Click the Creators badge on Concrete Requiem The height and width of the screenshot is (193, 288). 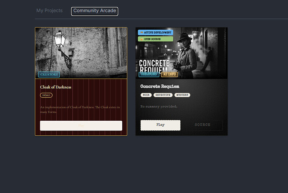pos(149,74)
